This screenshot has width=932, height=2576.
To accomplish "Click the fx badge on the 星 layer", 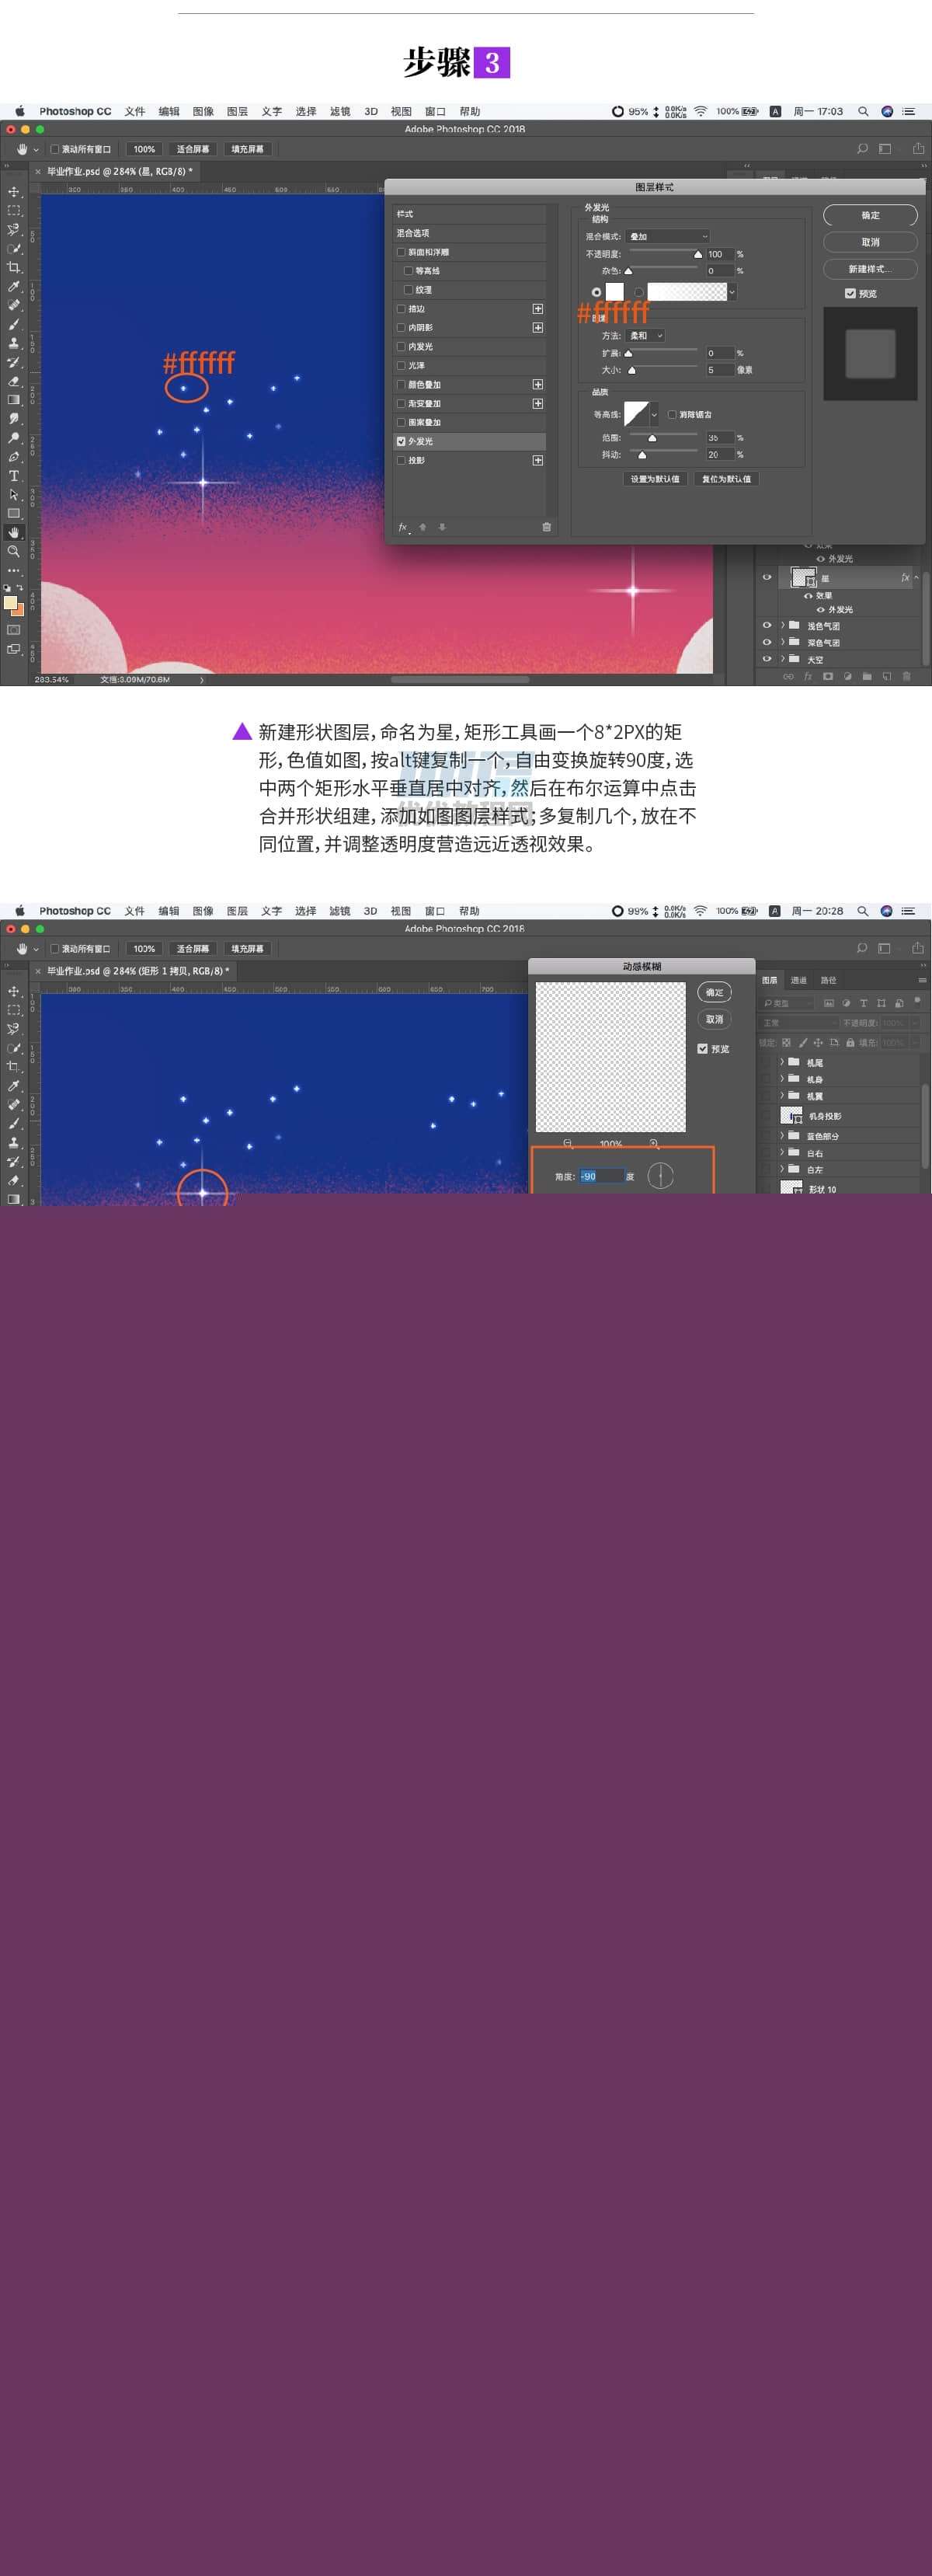I will (x=905, y=578).
